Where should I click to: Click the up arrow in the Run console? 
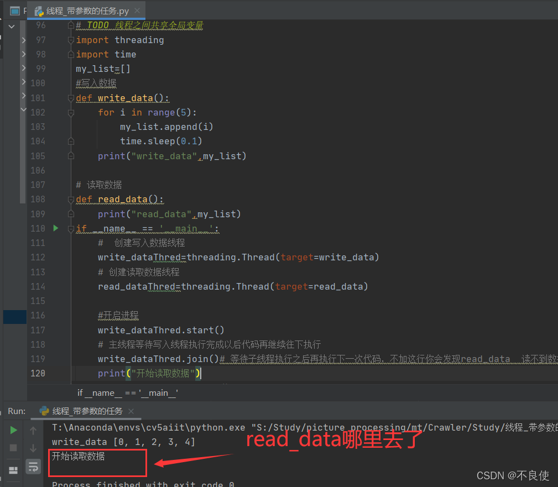(33, 431)
